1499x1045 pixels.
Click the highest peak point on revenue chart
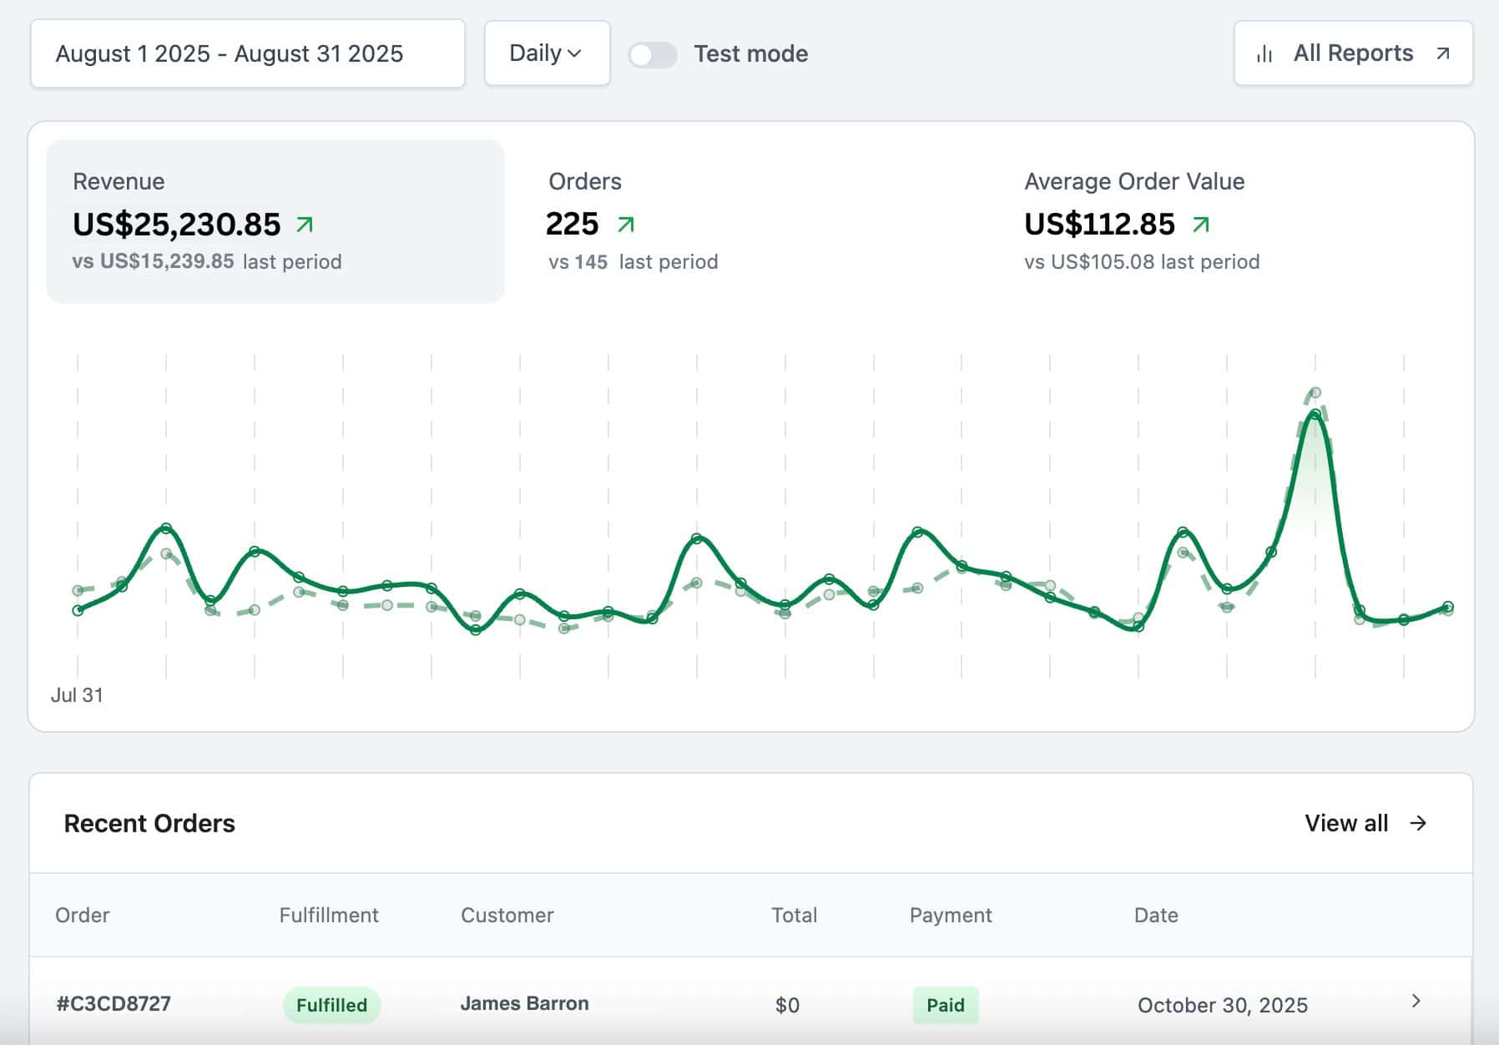click(1315, 414)
